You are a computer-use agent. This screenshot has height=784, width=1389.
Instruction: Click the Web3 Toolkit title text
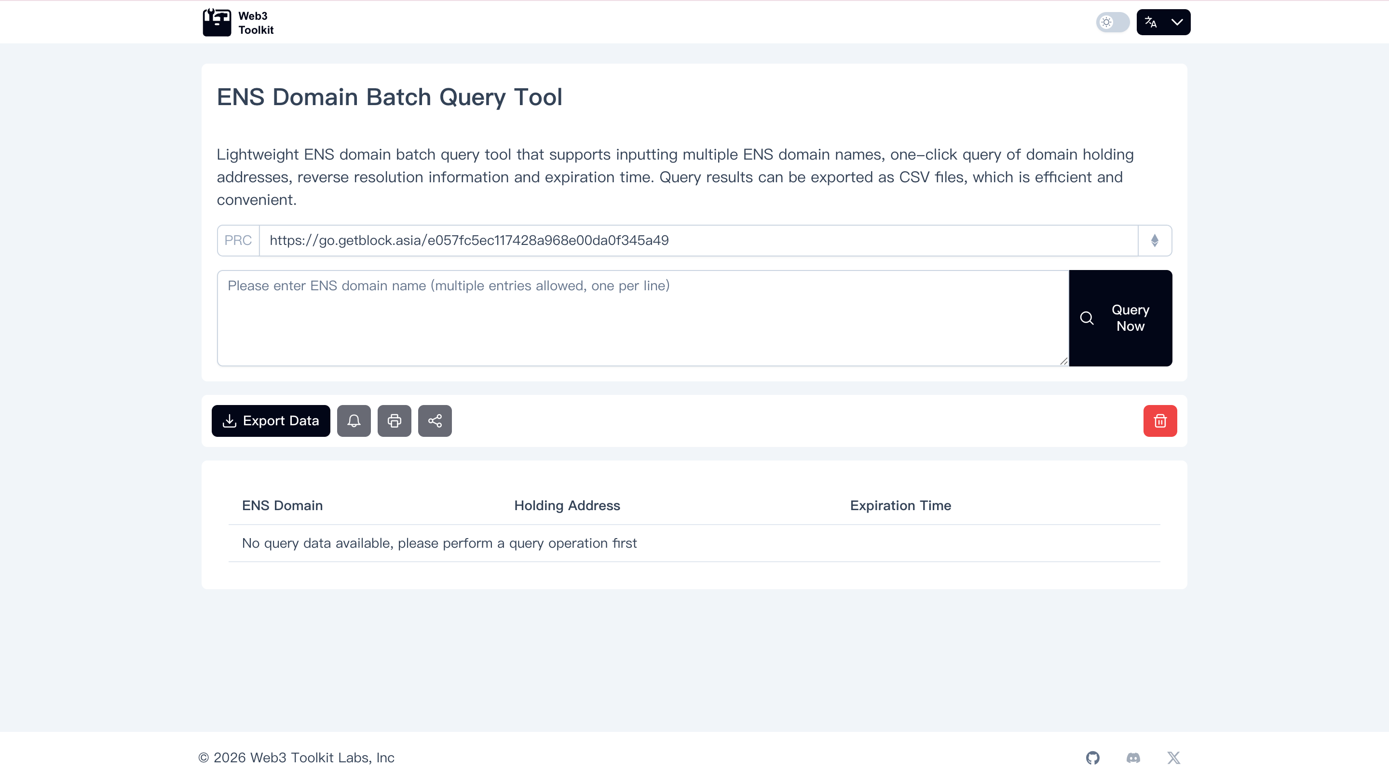[x=256, y=23]
